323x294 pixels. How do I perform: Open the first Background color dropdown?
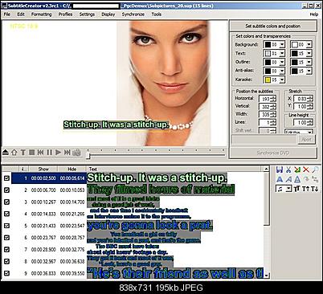coord(282,44)
